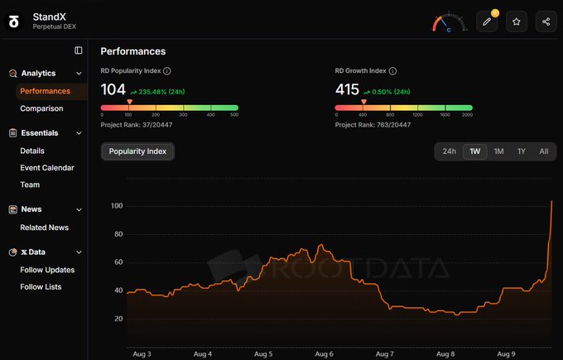Screen dimensions: 563x360
Task: Click the StandX project name
Action: (x=49, y=17)
